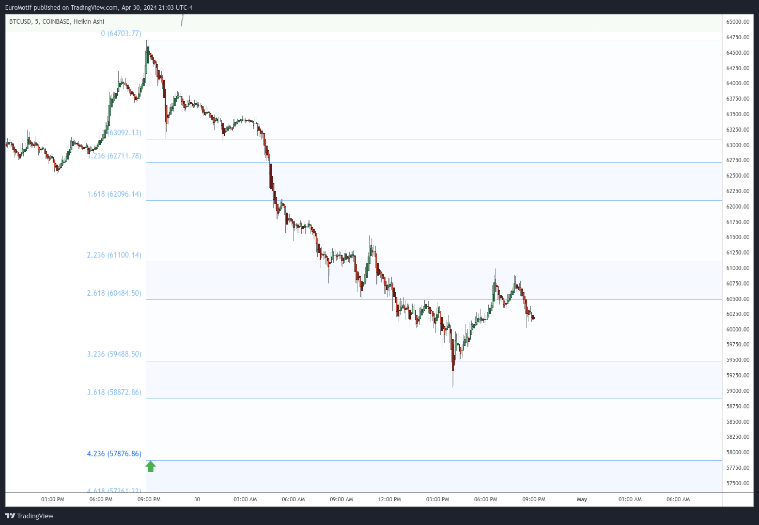Select the BTCUSD, 5, COINBASE, Heikin Ashi title
This screenshot has width=759, height=525.
(x=57, y=22)
